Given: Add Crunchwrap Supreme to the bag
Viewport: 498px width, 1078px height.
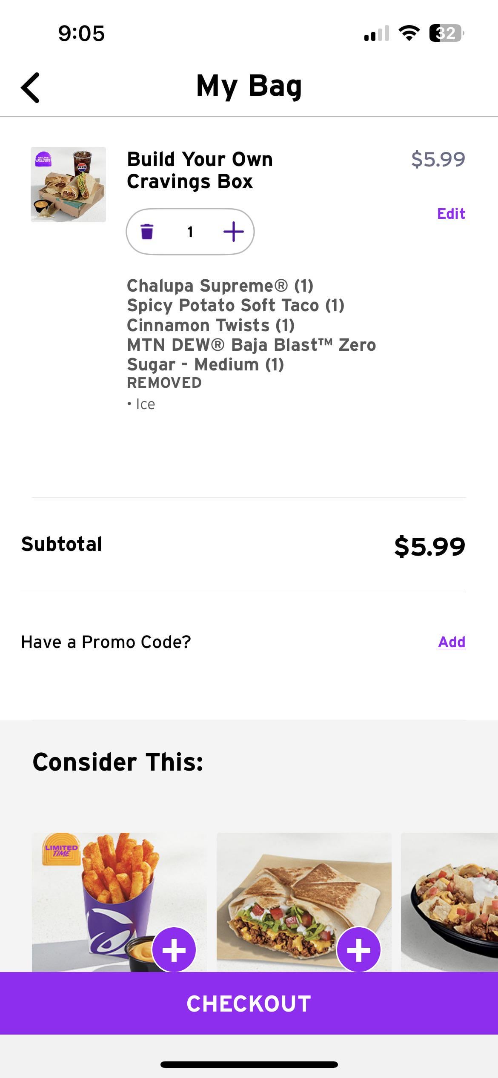Looking at the screenshot, I should [358, 949].
